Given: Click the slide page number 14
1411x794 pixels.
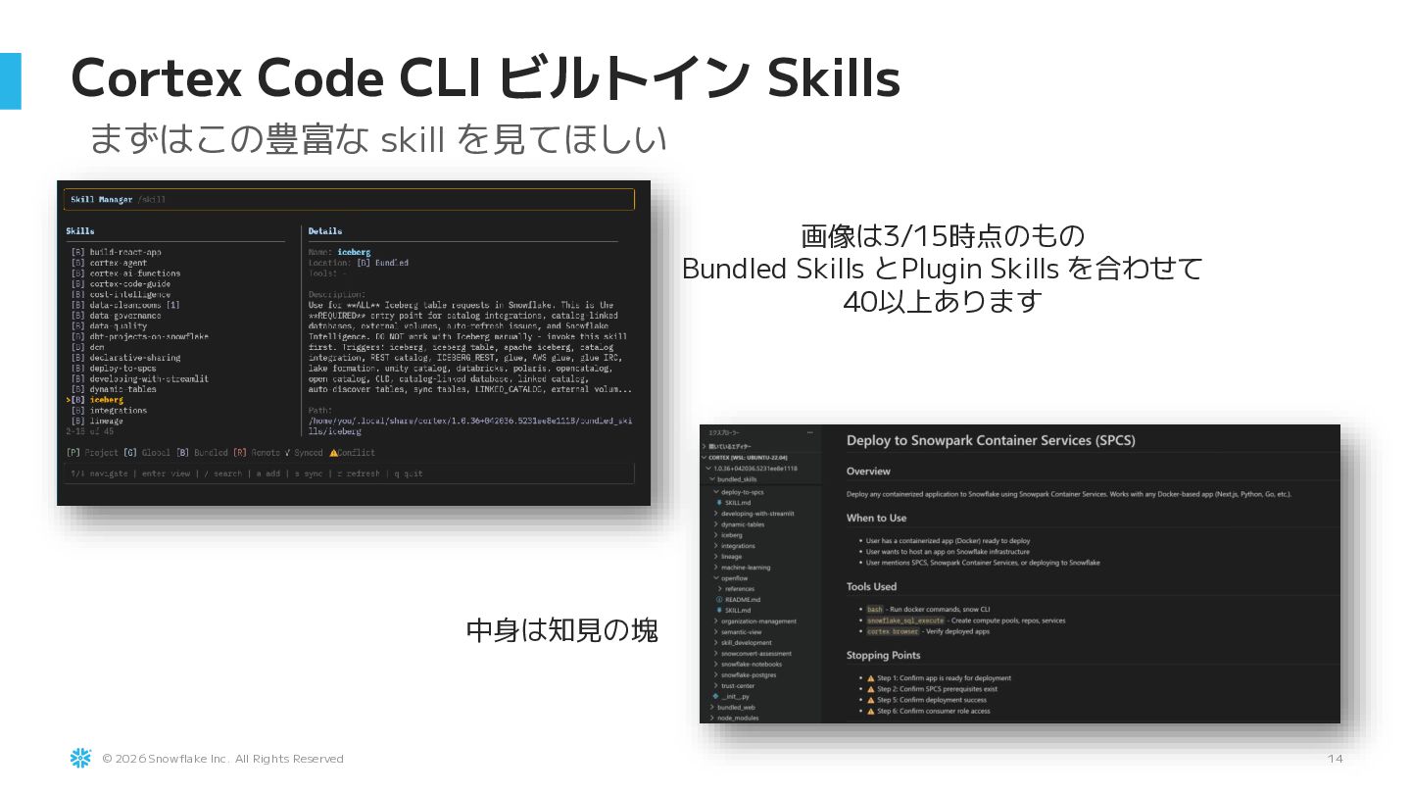Looking at the screenshot, I should (x=1336, y=759).
